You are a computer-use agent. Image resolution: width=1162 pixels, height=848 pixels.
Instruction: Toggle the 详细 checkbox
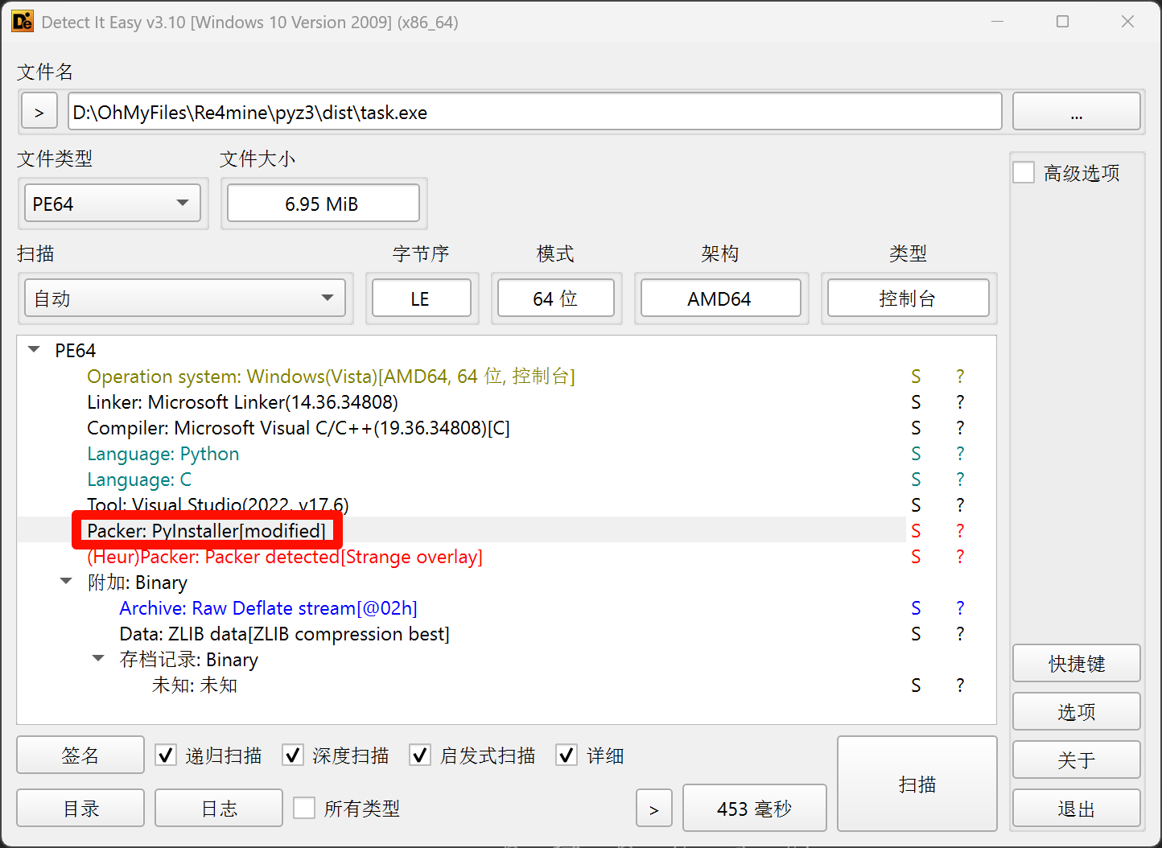(x=567, y=755)
